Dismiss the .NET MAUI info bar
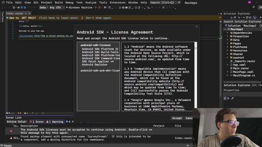262x147 pixels. tap(220, 17)
